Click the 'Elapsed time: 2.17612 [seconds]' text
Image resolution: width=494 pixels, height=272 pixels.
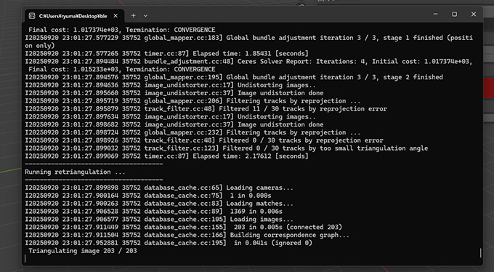coord(251,156)
